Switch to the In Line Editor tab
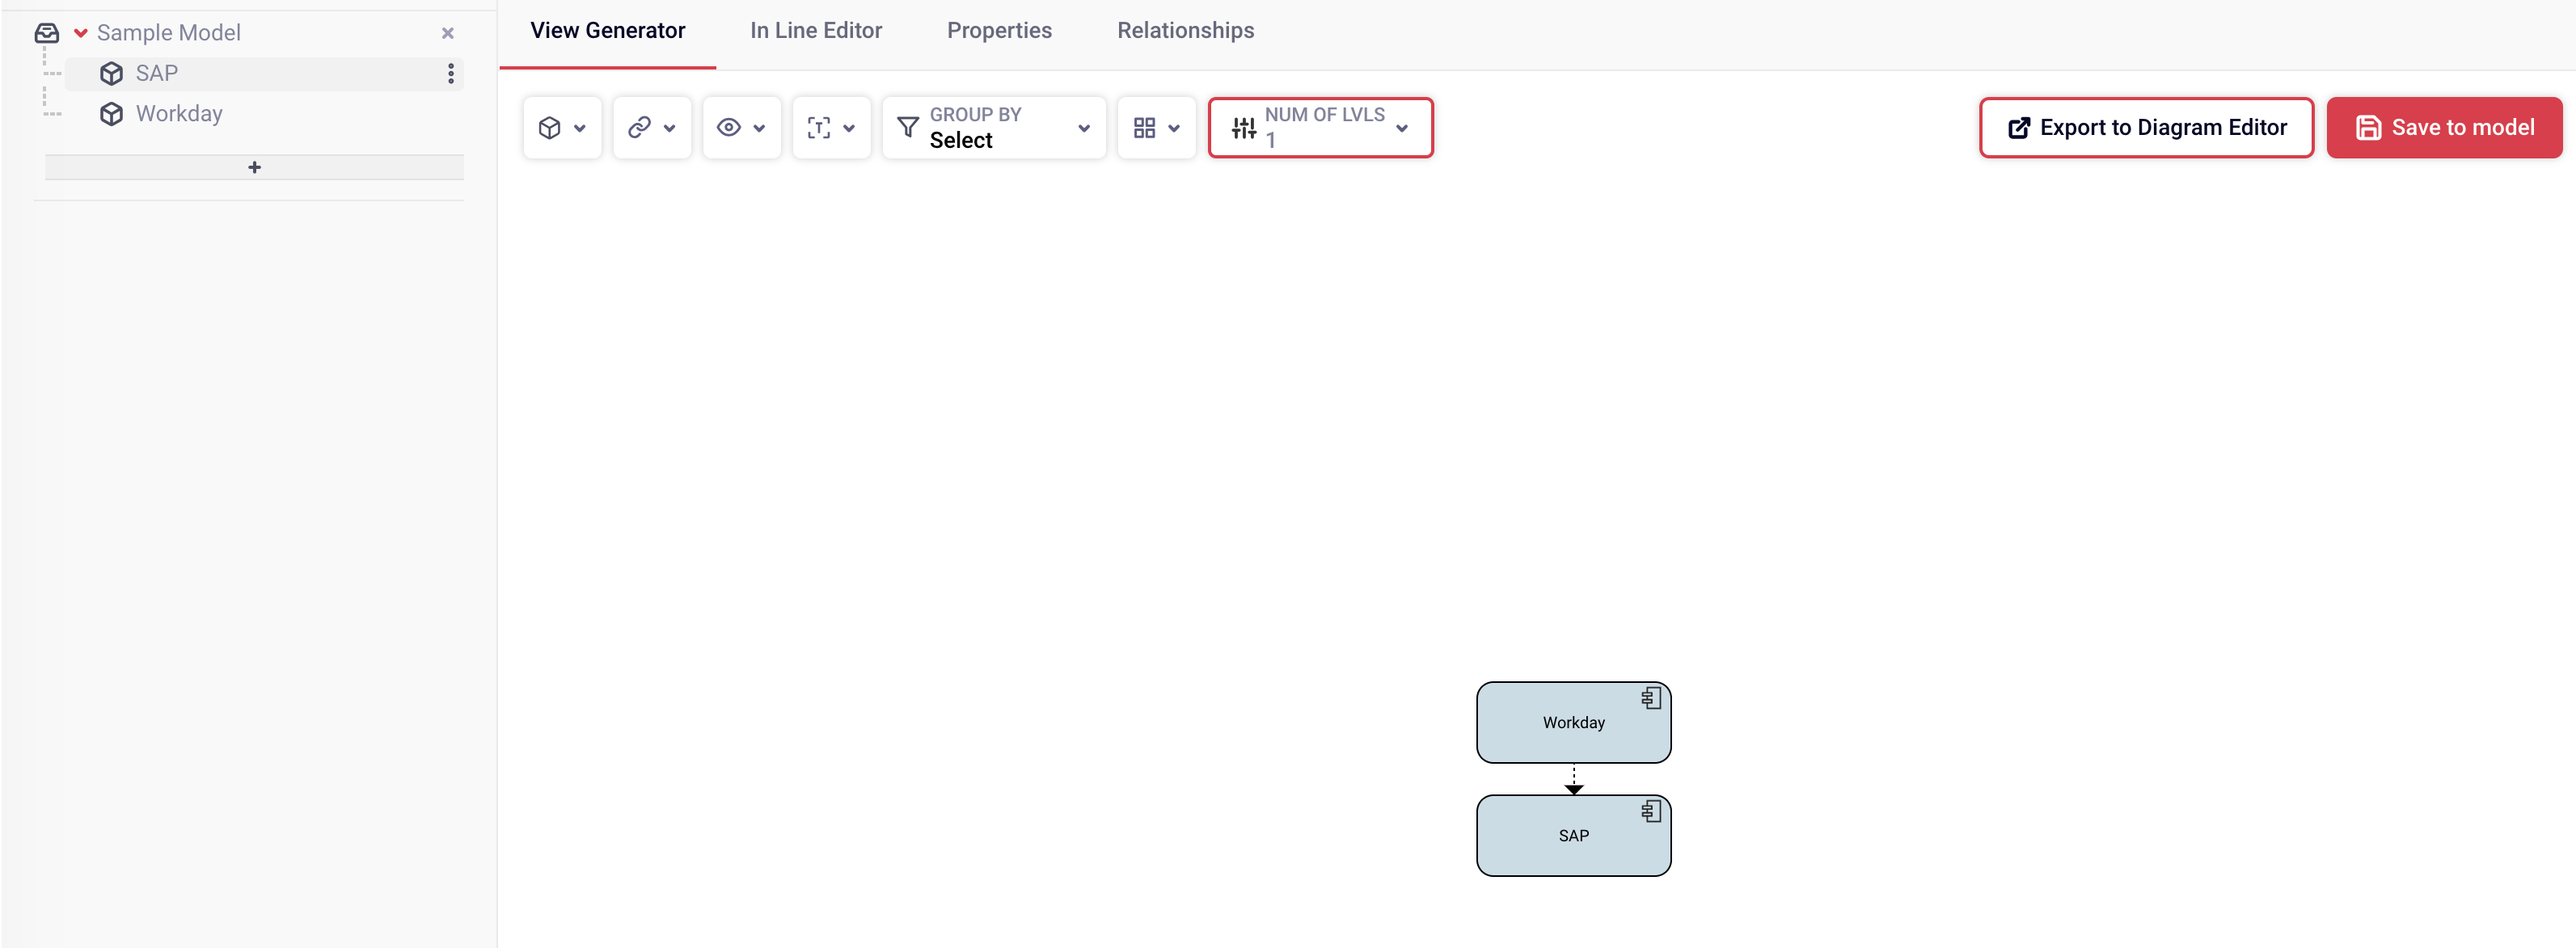The image size is (2576, 948). pos(816,31)
